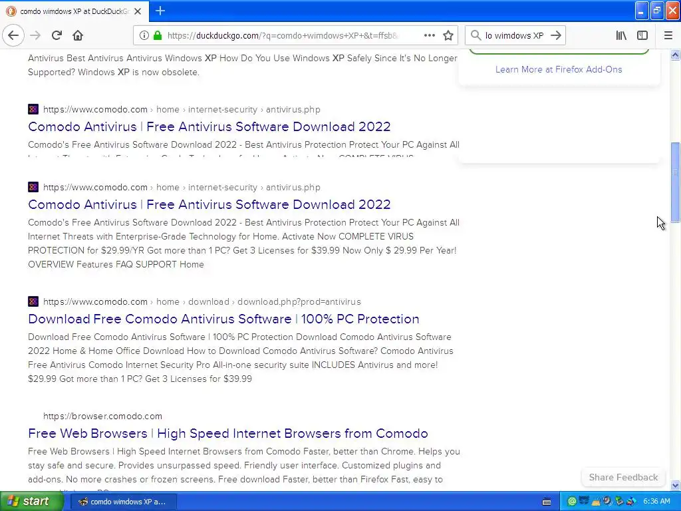Open 'Download Free Comodo Antivirus Software' result

tap(223, 319)
